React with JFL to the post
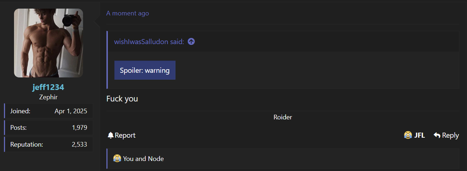 pos(414,135)
